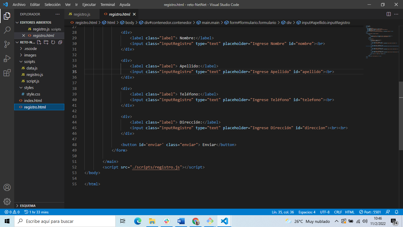403x227 pixels.
Task: Open Windows Start menu
Action: pyautogui.click(x=7, y=221)
